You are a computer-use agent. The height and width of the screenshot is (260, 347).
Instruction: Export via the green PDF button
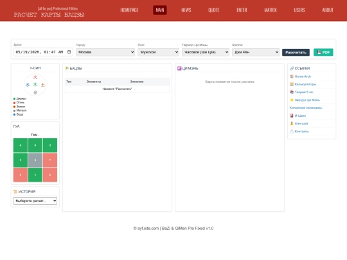(x=323, y=53)
